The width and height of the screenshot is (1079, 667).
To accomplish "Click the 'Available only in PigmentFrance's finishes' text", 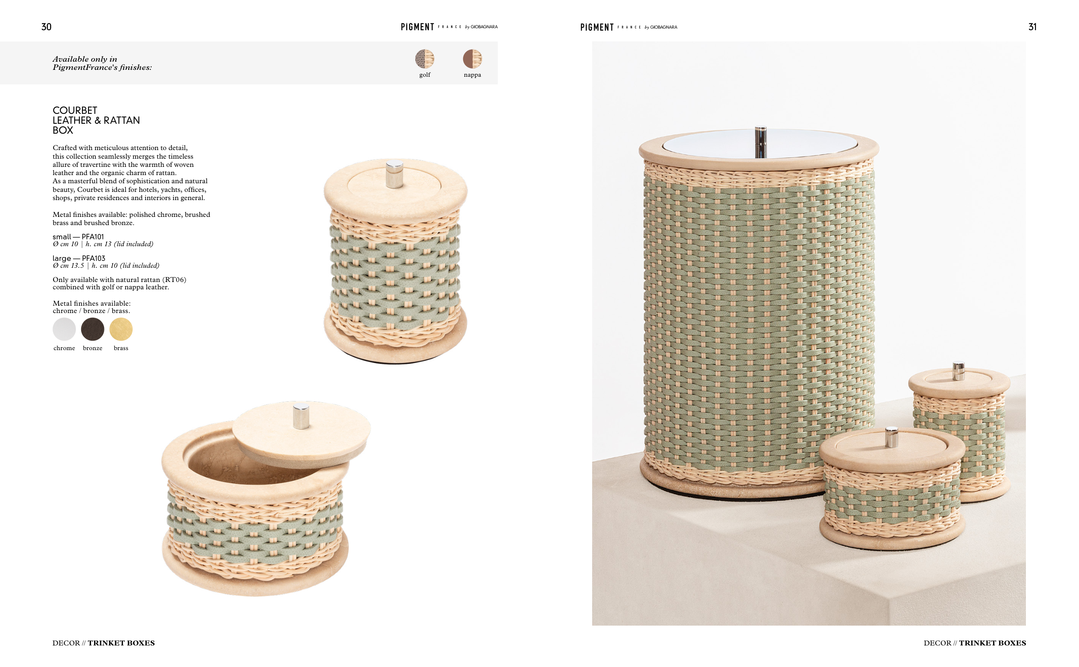I will tap(102, 63).
